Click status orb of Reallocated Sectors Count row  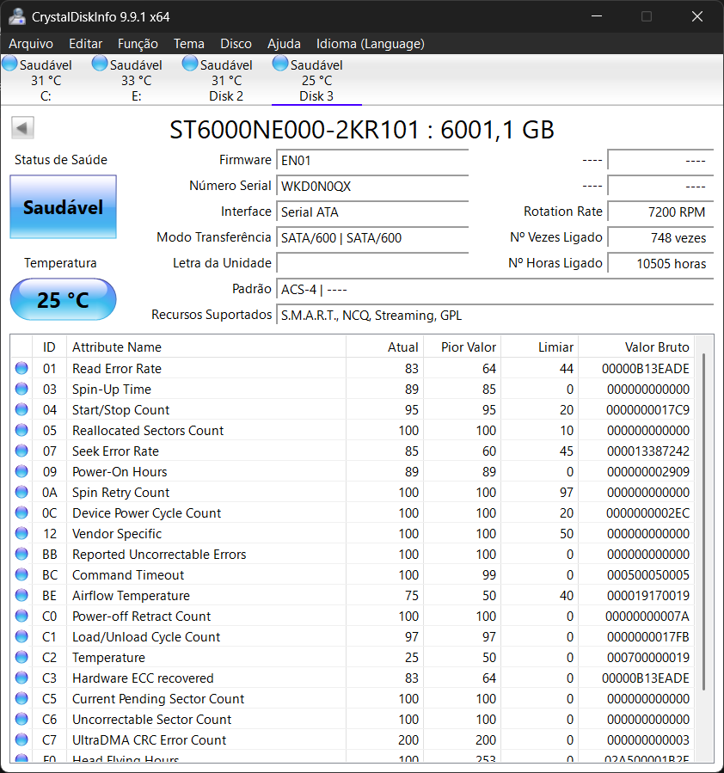21,431
